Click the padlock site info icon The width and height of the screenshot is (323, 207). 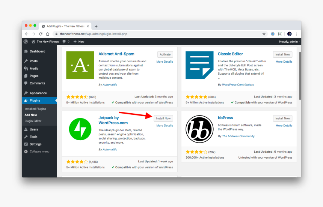[56, 34]
